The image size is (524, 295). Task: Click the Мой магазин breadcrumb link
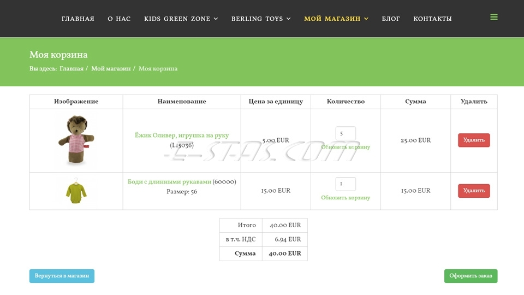(111, 69)
